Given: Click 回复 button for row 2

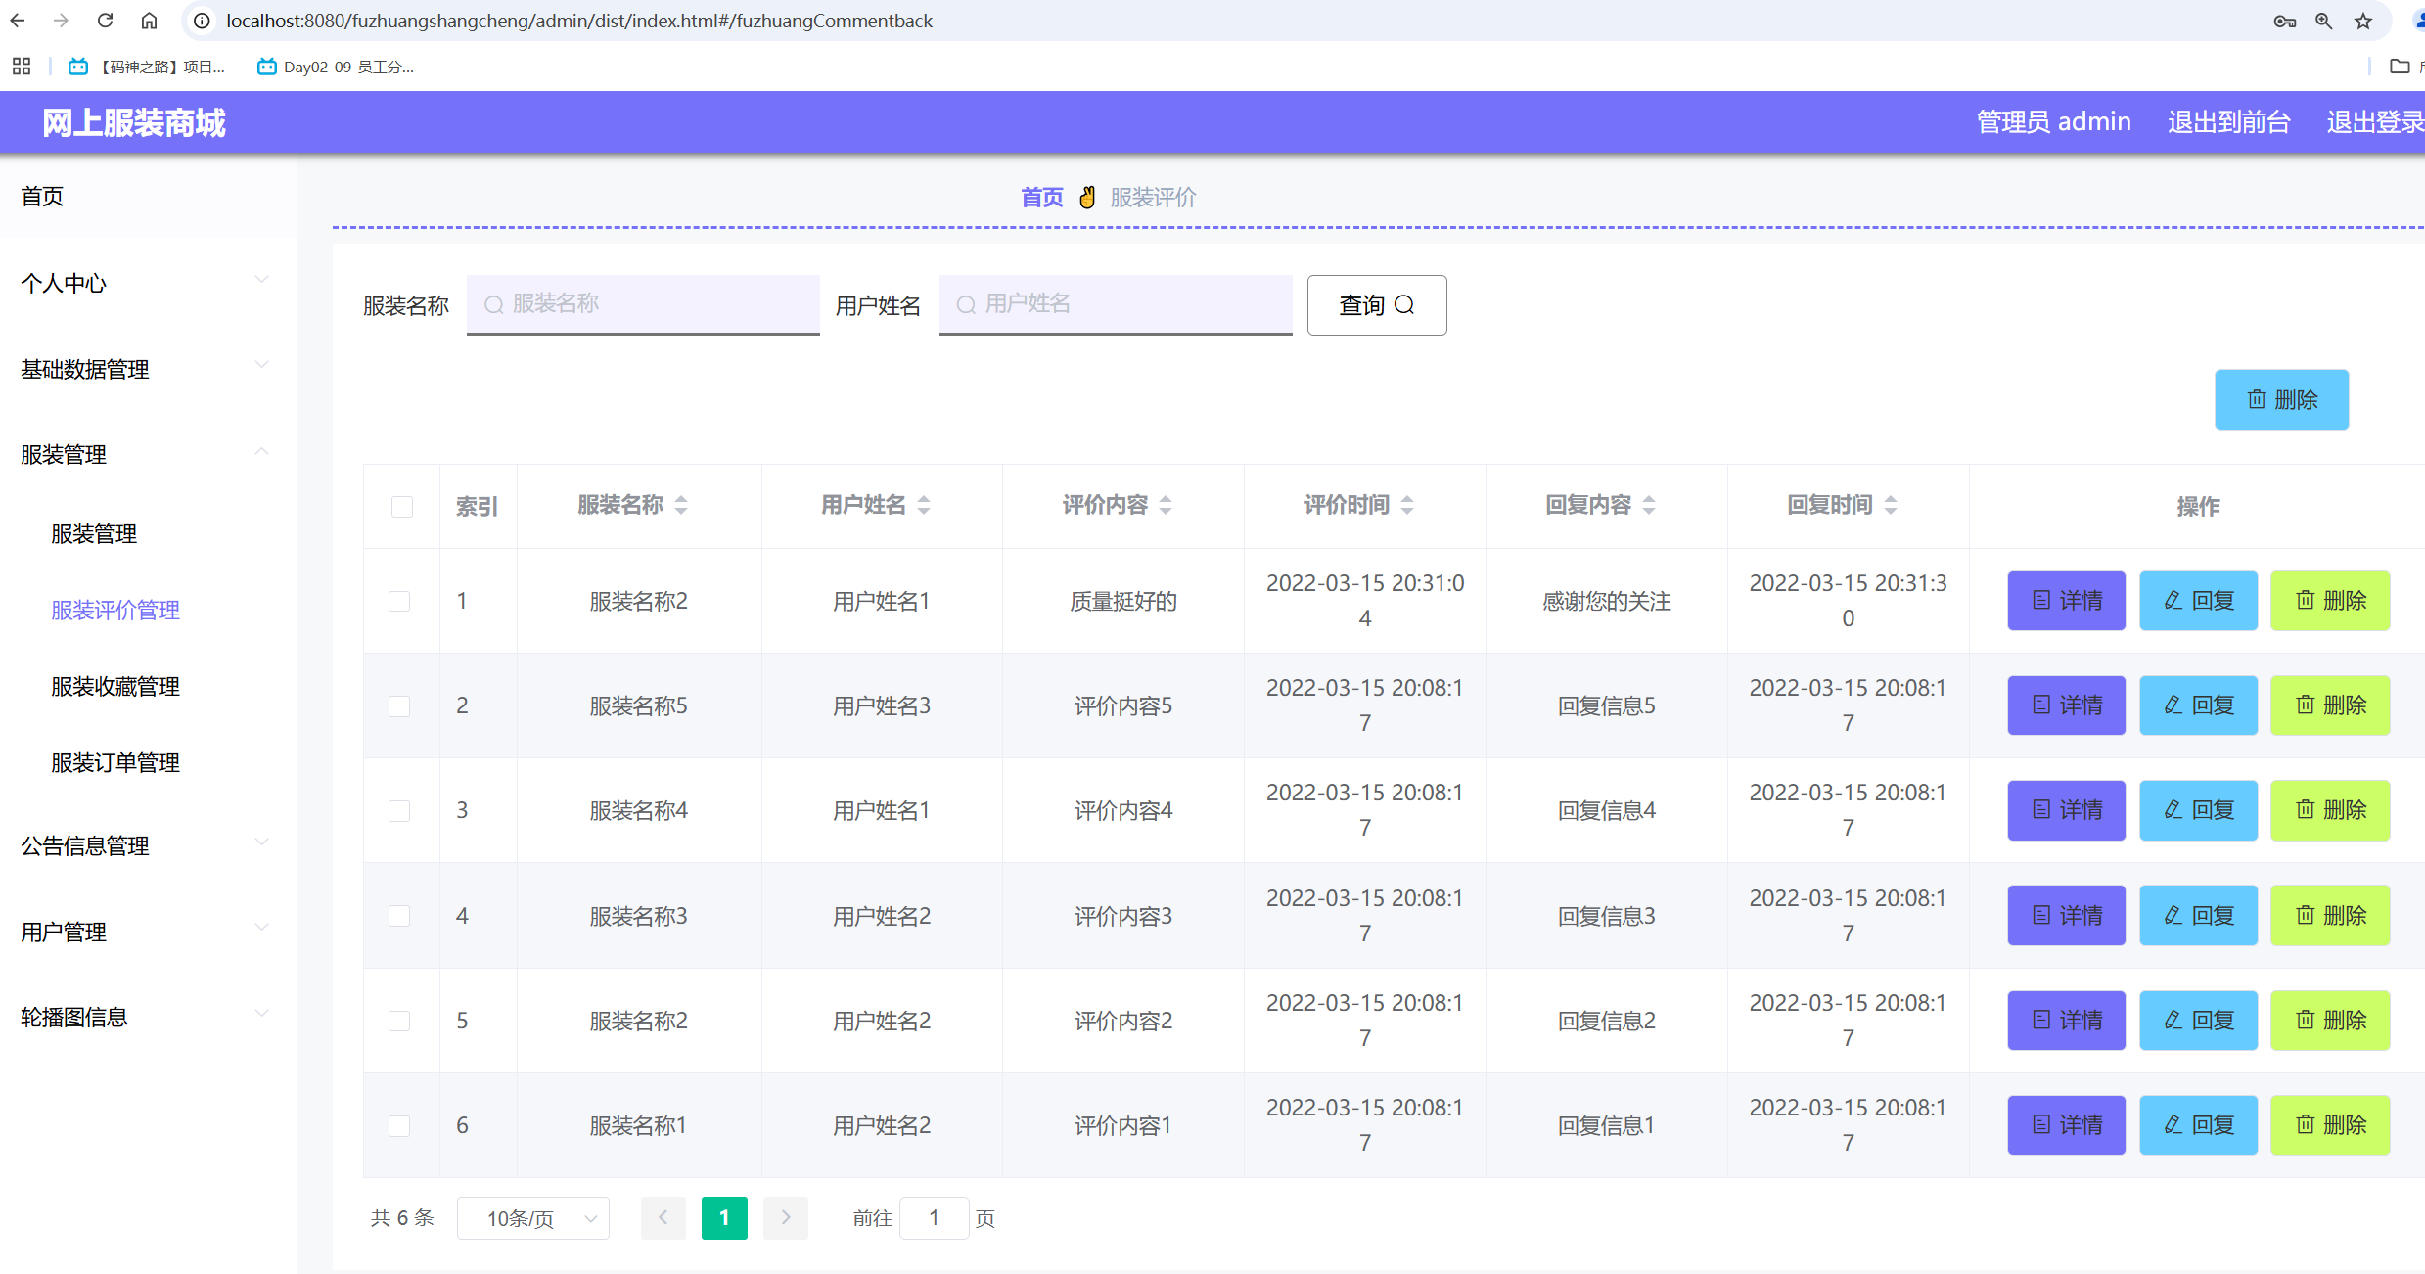Looking at the screenshot, I should coord(2198,705).
